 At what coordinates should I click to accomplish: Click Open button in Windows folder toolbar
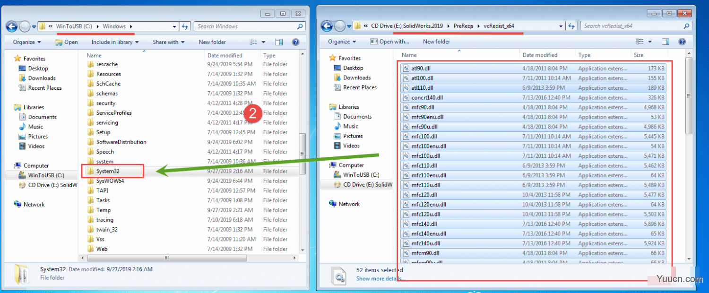[67, 42]
